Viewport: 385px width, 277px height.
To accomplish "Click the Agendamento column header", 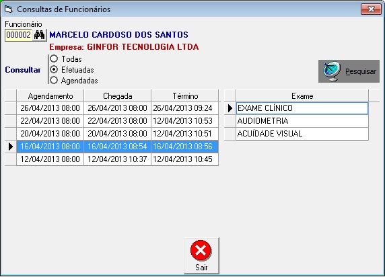I will point(50,96).
